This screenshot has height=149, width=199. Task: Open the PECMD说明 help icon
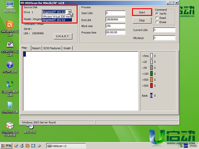[x=10, y=67]
